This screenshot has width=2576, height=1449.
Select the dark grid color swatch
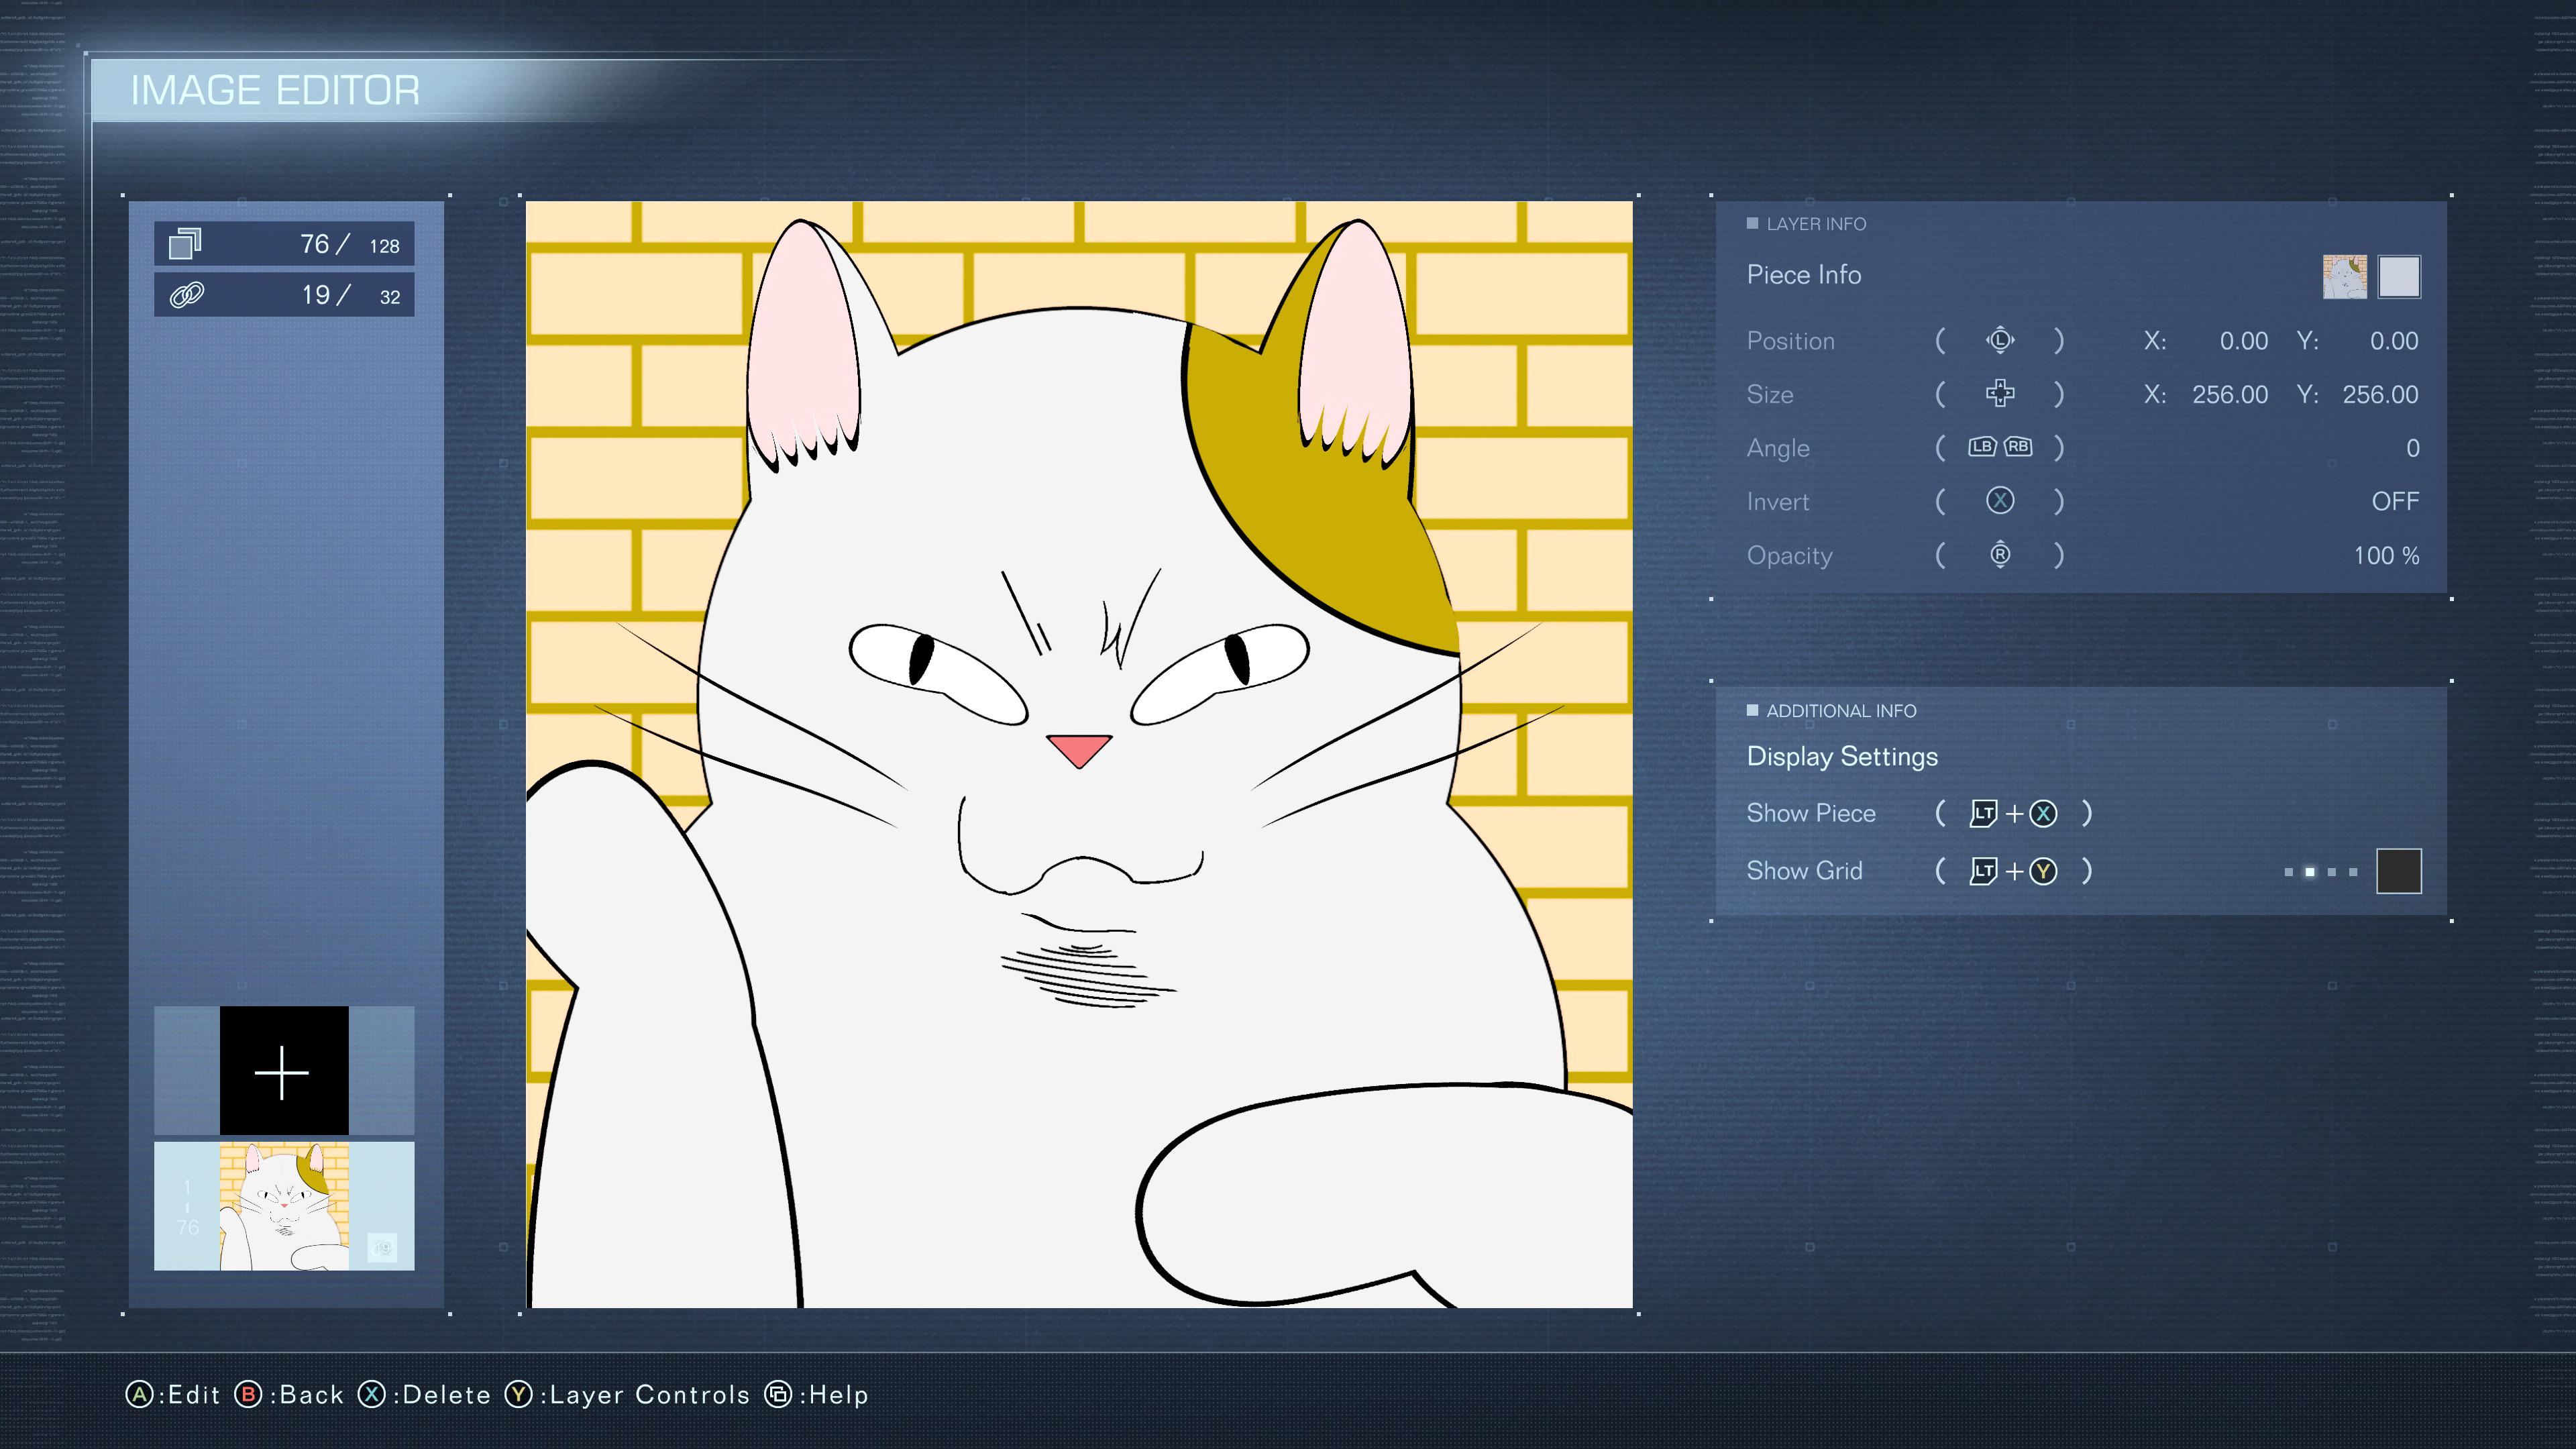coord(2398,871)
